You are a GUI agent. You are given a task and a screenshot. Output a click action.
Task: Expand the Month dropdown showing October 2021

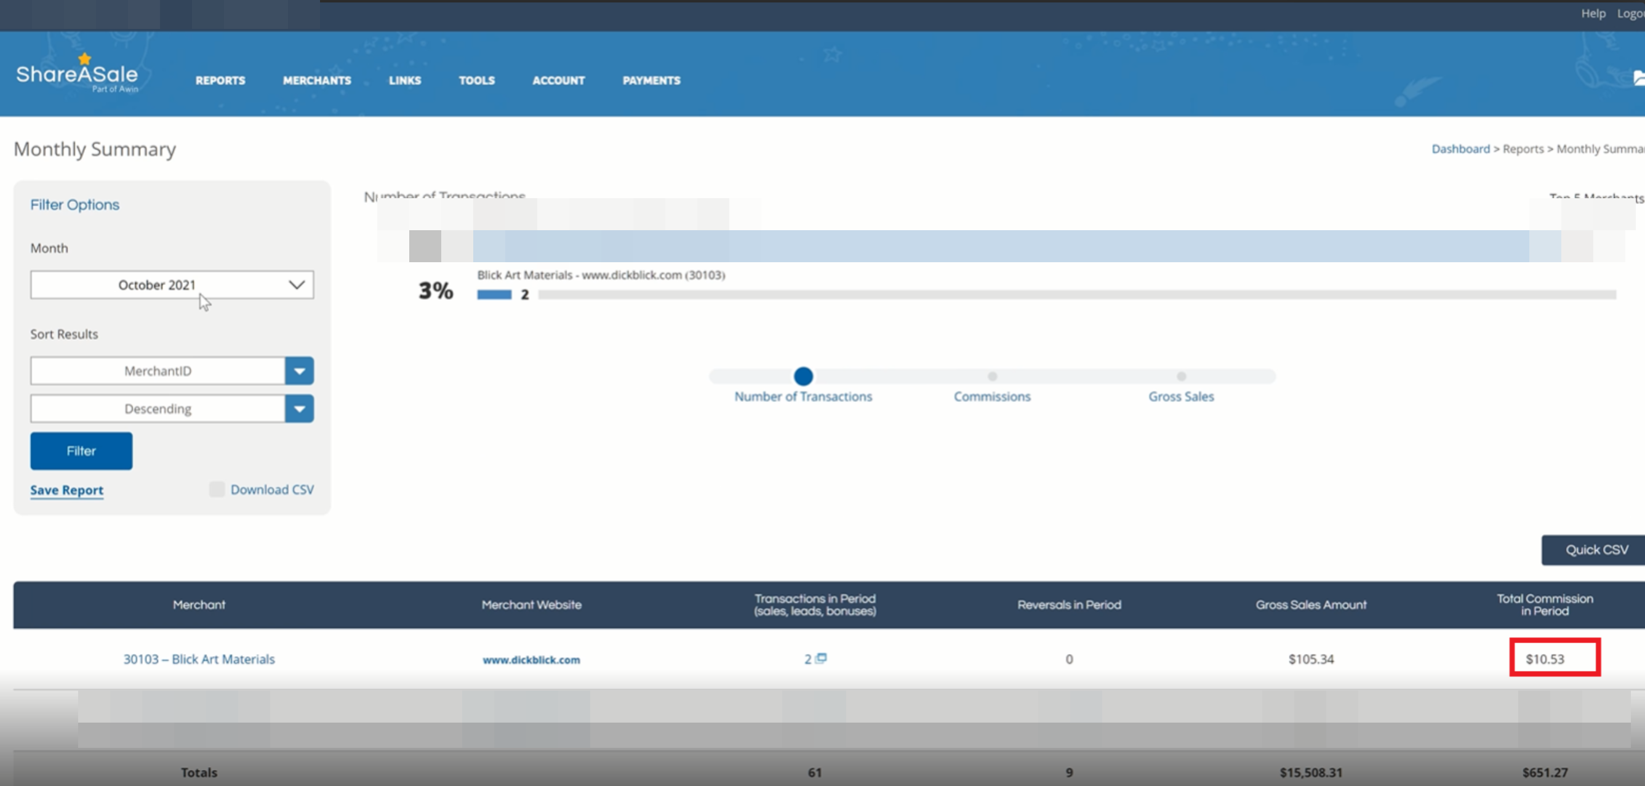(x=172, y=285)
